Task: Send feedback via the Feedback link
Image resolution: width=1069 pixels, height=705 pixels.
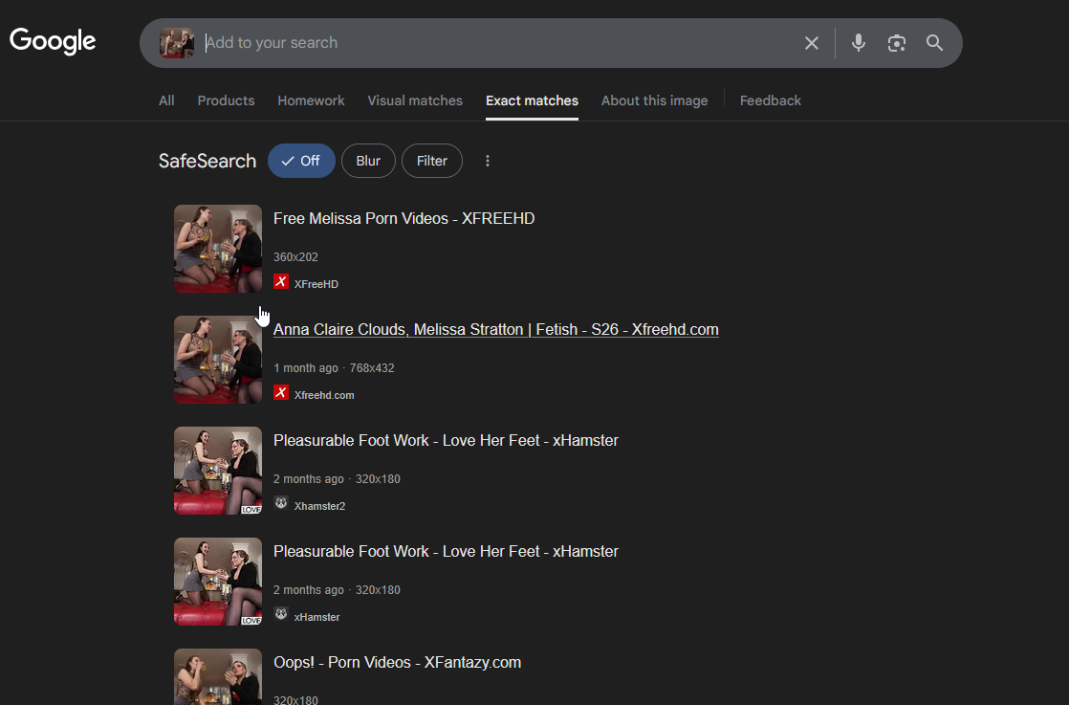Action: coord(771,100)
